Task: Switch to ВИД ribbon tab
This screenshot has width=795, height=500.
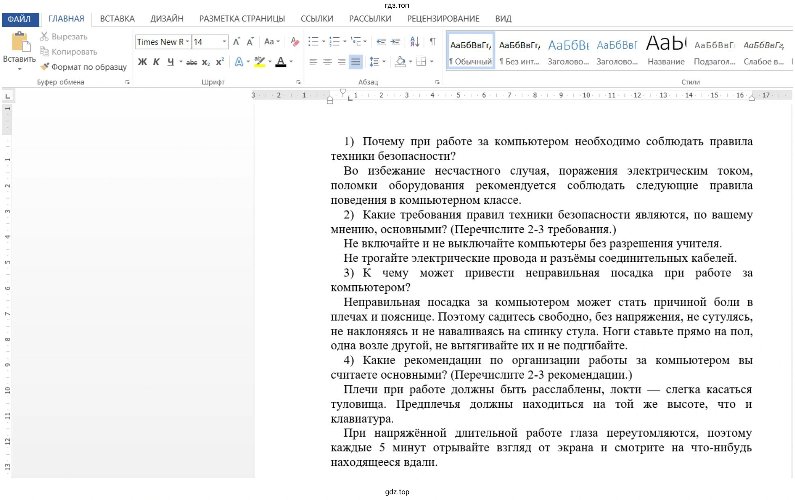Action: coord(503,19)
